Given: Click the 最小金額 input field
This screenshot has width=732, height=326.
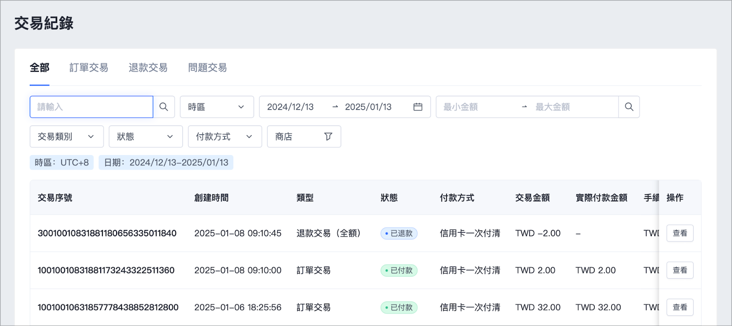Looking at the screenshot, I should tap(478, 107).
